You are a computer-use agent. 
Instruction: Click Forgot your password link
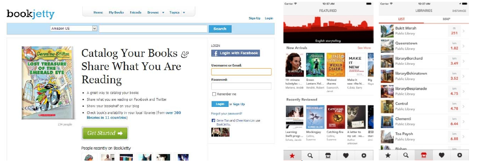(x=226, y=114)
